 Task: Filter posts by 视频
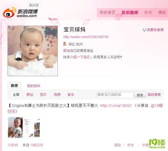point(57,95)
